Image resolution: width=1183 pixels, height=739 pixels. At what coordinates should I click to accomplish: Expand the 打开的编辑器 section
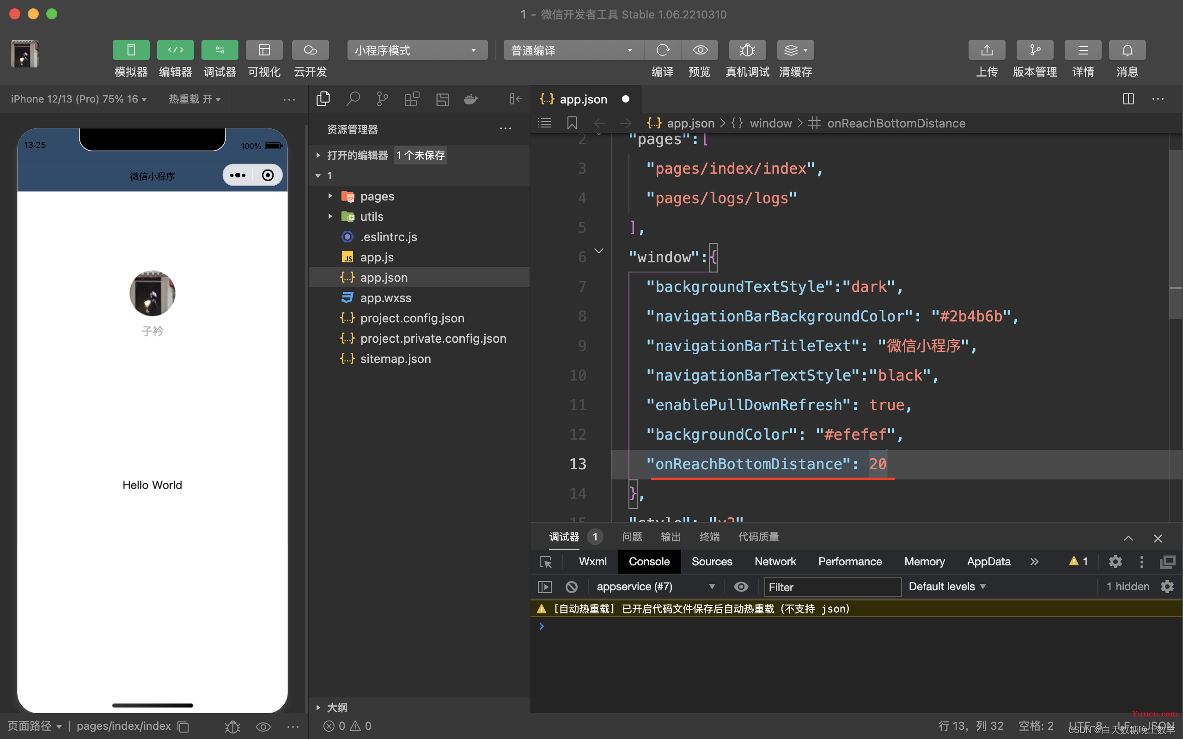pos(318,156)
